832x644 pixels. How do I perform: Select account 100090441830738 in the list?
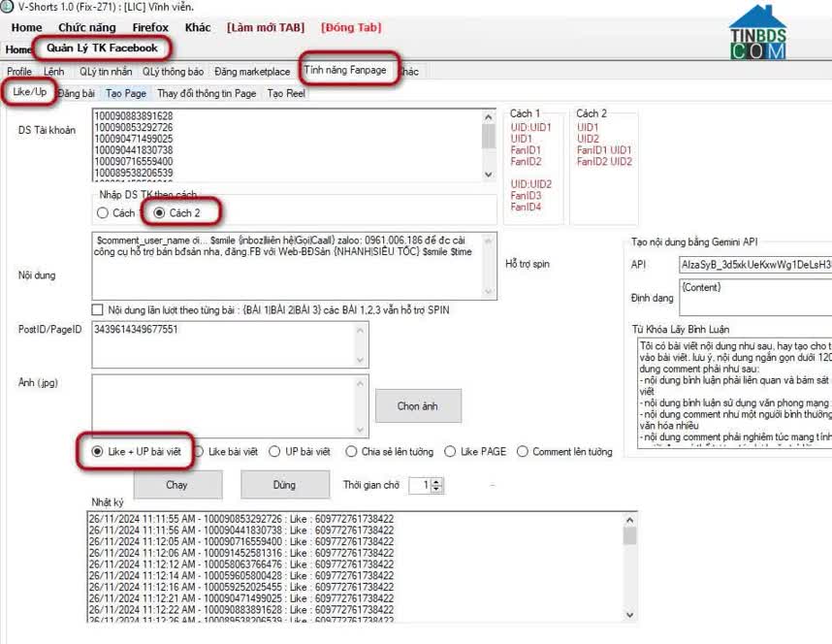pos(134,149)
